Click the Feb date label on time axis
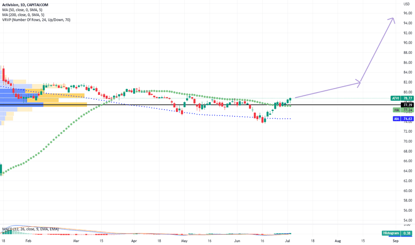Viewport: 415px width, 245px height. 28,241
